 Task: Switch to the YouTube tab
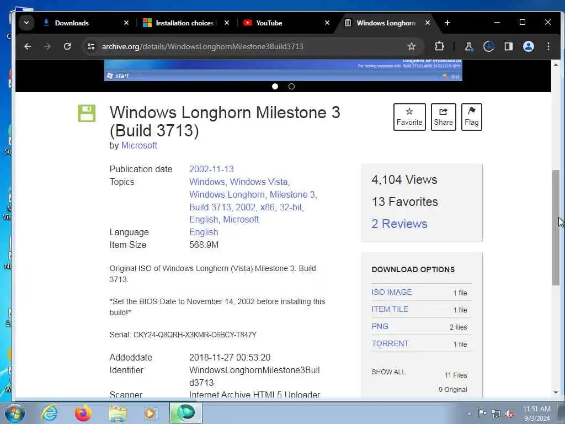(x=286, y=23)
